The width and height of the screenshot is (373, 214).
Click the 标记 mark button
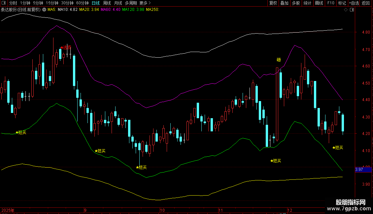[x=342, y=3]
